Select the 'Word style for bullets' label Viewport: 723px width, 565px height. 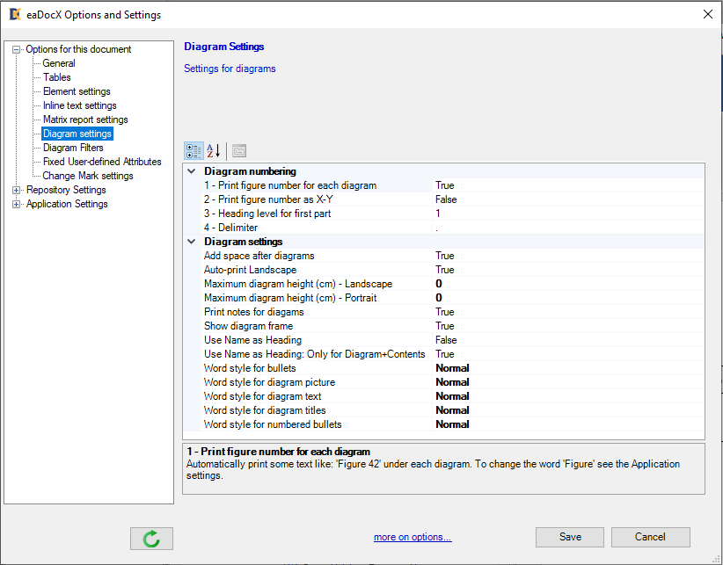coord(250,368)
